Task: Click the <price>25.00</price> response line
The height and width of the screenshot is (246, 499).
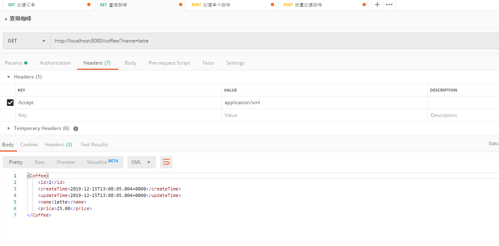Action: click(x=65, y=208)
